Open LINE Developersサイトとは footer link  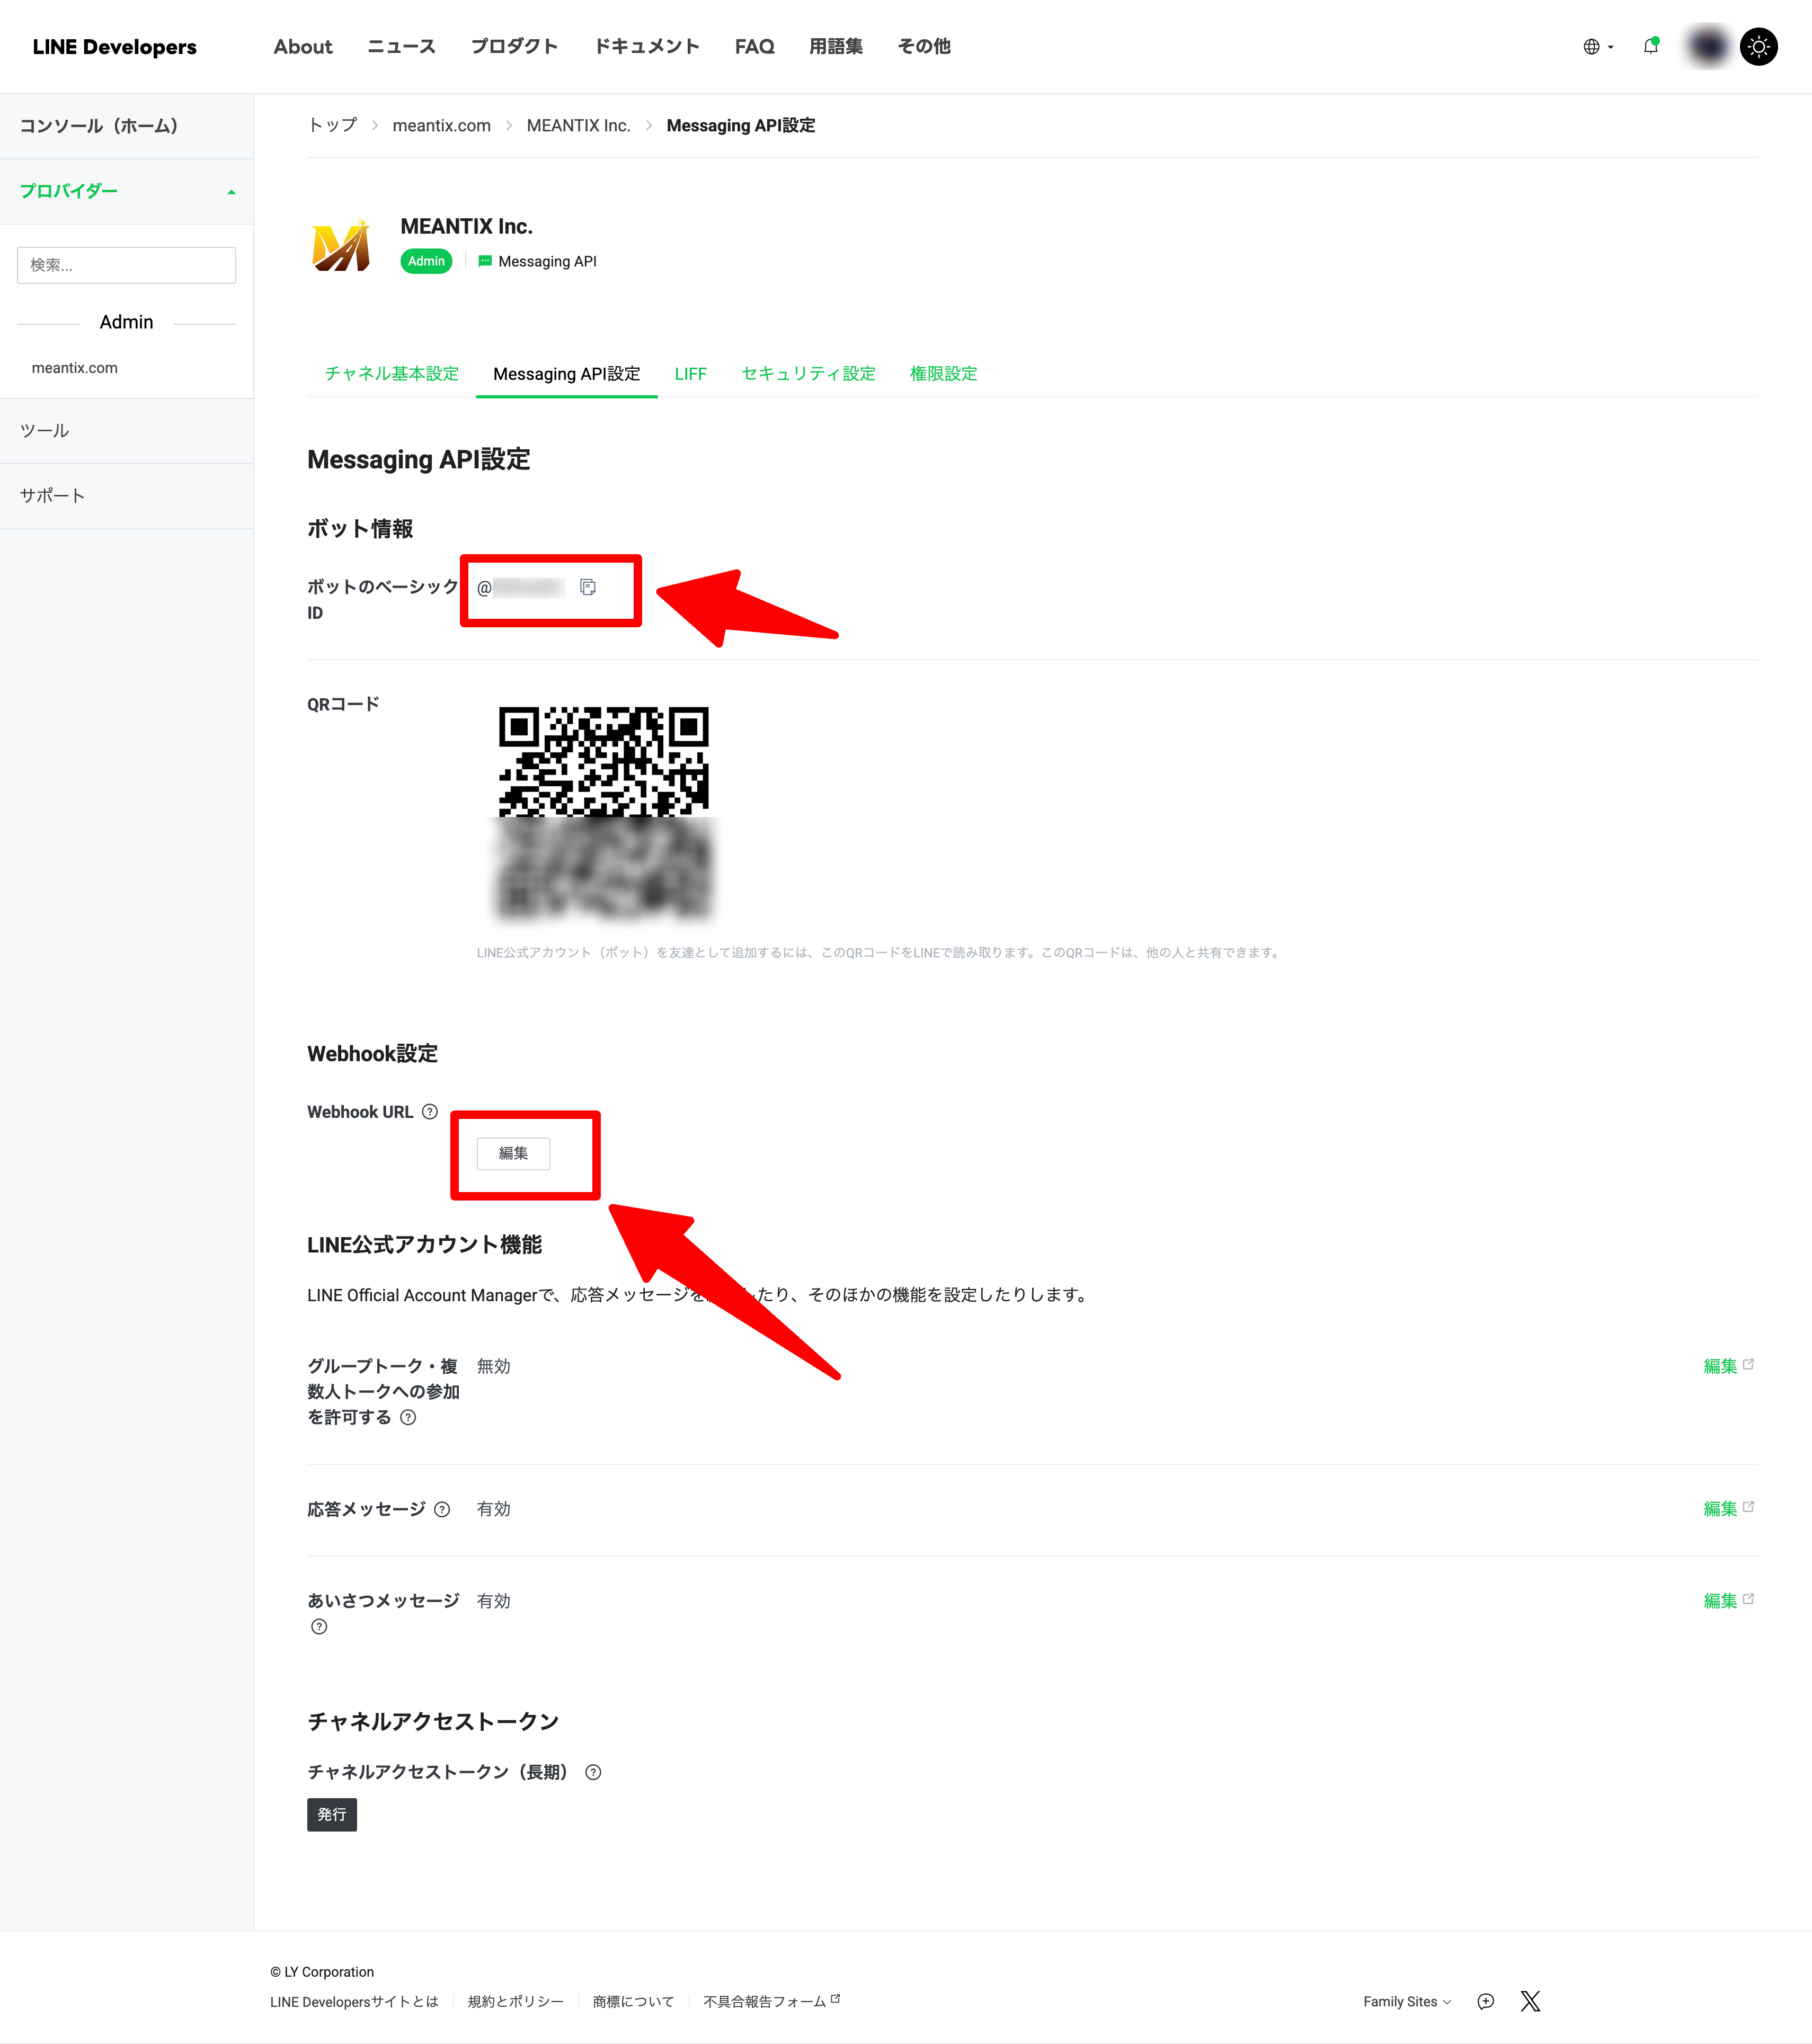pyautogui.click(x=354, y=2001)
